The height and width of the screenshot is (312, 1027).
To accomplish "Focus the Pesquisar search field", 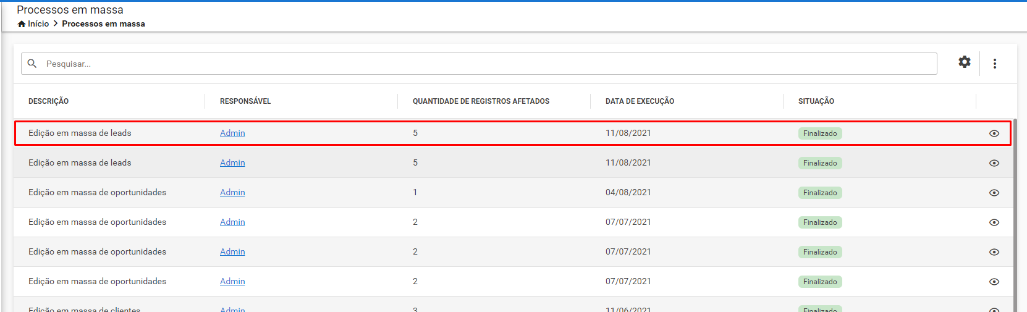I will (479, 64).
